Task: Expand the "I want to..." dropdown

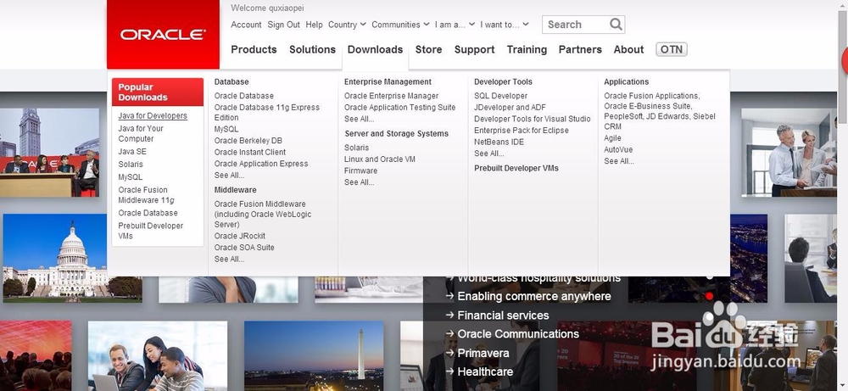Action: click(x=504, y=25)
